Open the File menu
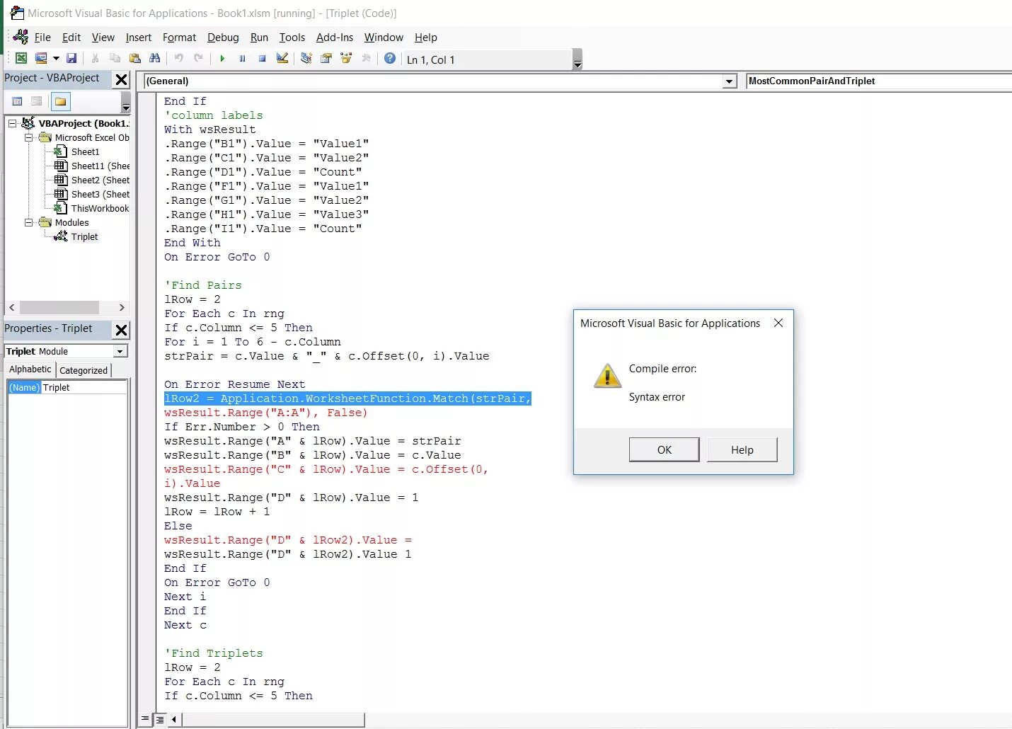The height and width of the screenshot is (729, 1012). click(42, 38)
